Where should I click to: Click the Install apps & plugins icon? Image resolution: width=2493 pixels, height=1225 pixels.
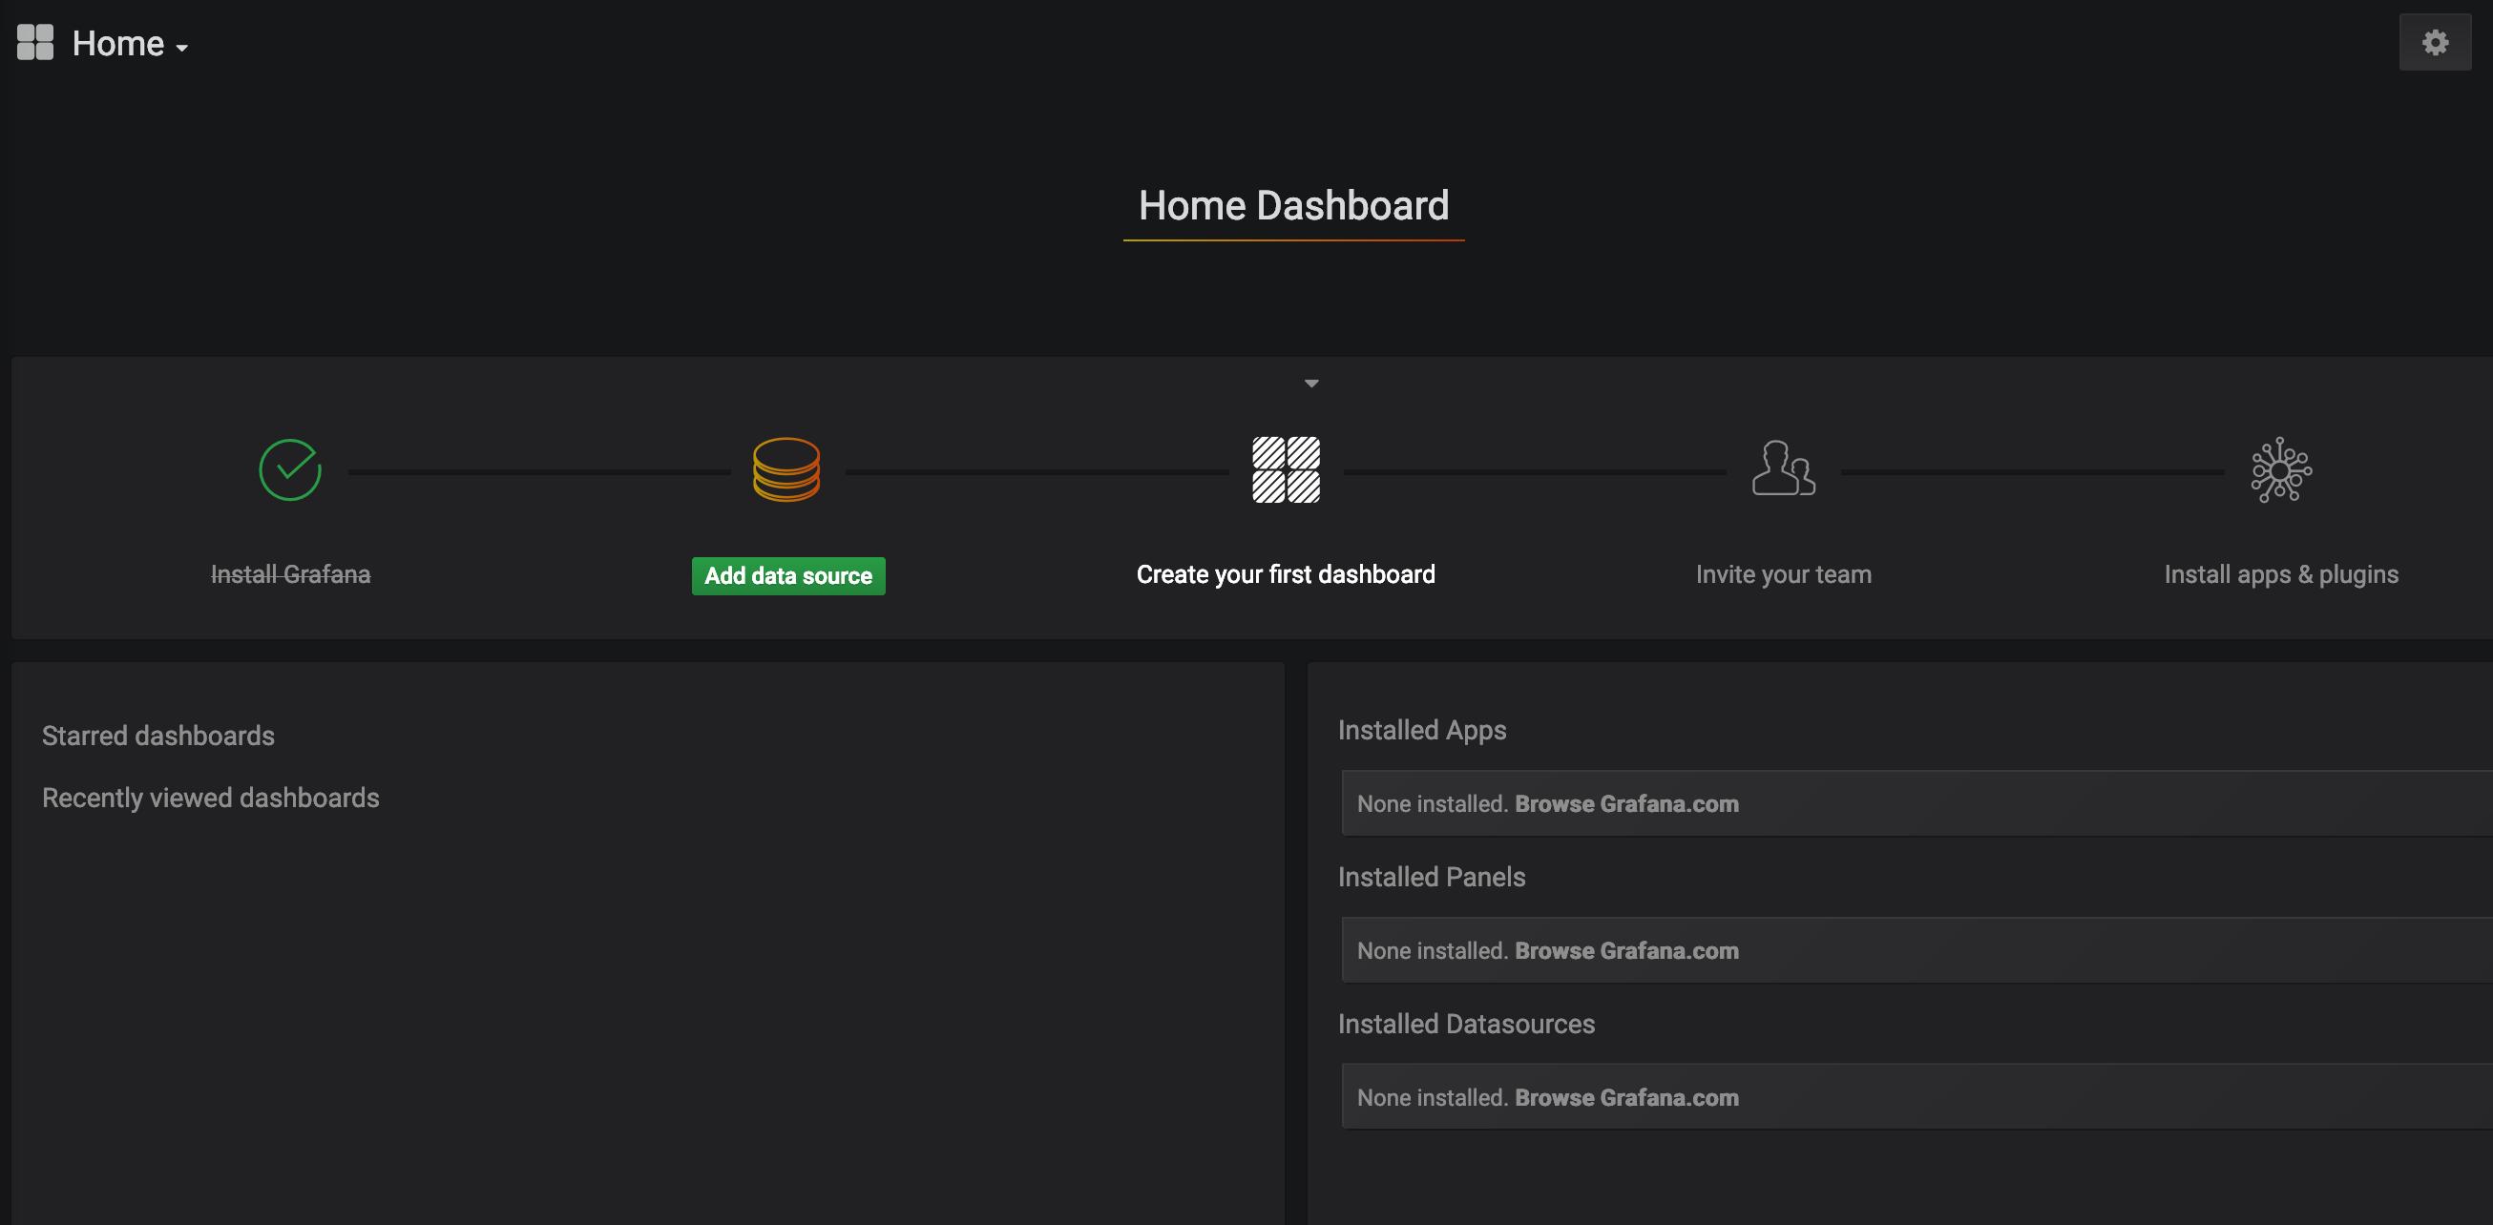(2281, 470)
